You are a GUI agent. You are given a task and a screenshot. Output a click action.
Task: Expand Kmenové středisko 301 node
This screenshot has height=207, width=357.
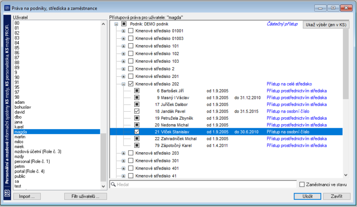coord(124,161)
